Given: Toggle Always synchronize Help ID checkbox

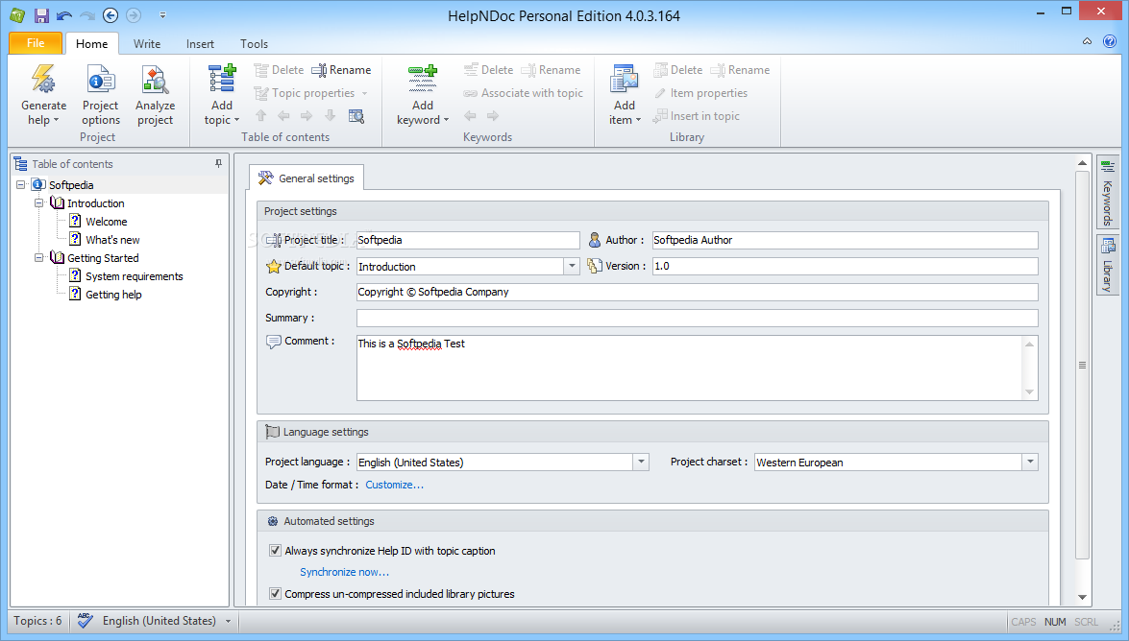Looking at the screenshot, I should click(275, 551).
